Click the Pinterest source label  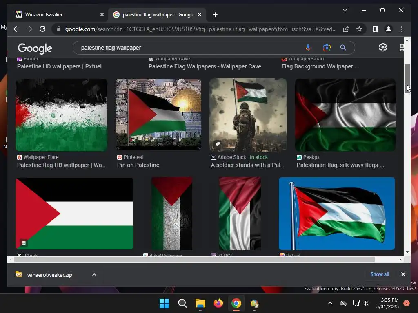(x=133, y=157)
